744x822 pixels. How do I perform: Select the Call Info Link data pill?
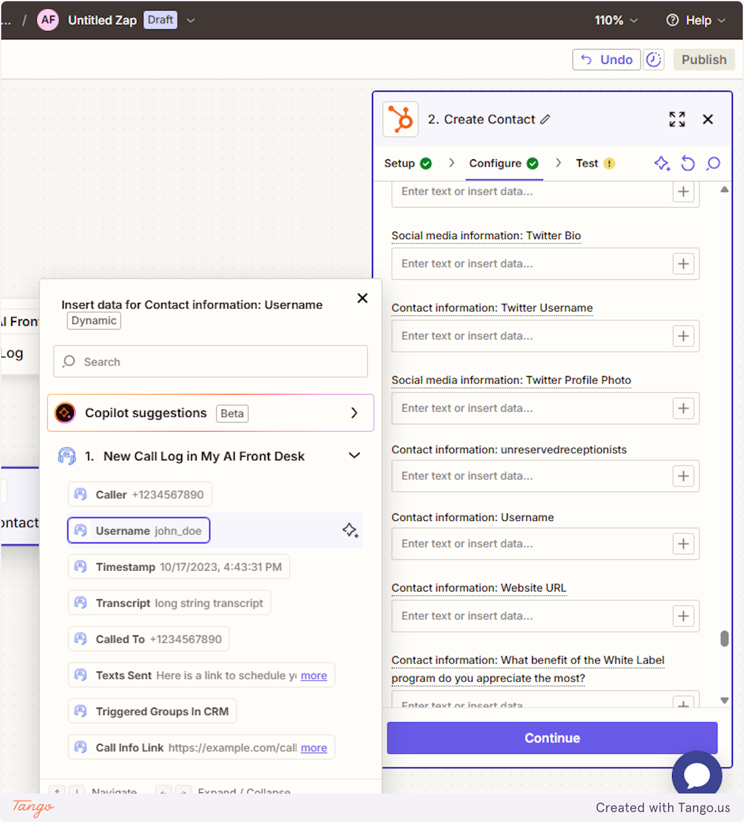pos(201,748)
